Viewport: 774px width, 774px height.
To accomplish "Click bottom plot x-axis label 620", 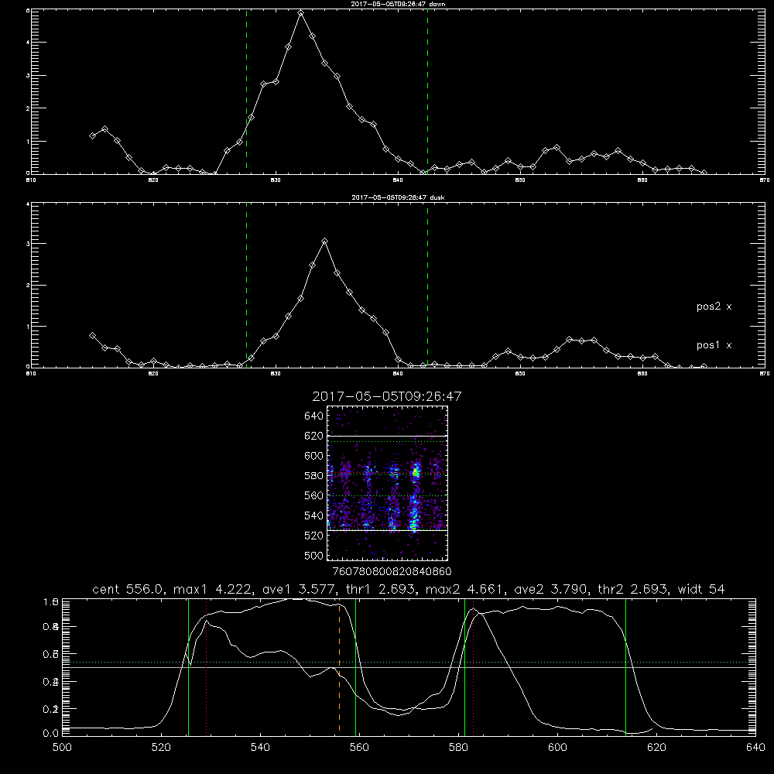I will tap(656, 748).
